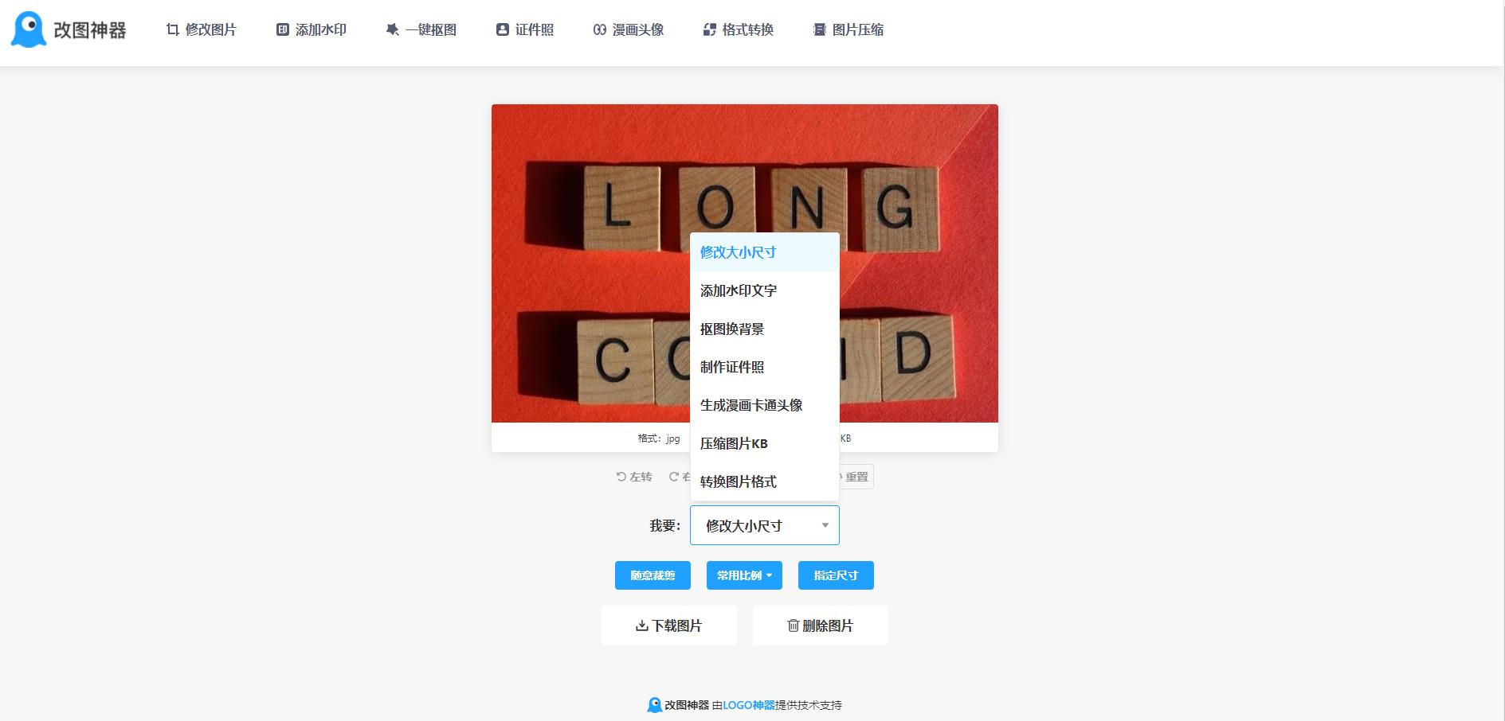
Task: Open 证件照 ID photo icon in navigation
Action: click(x=503, y=29)
